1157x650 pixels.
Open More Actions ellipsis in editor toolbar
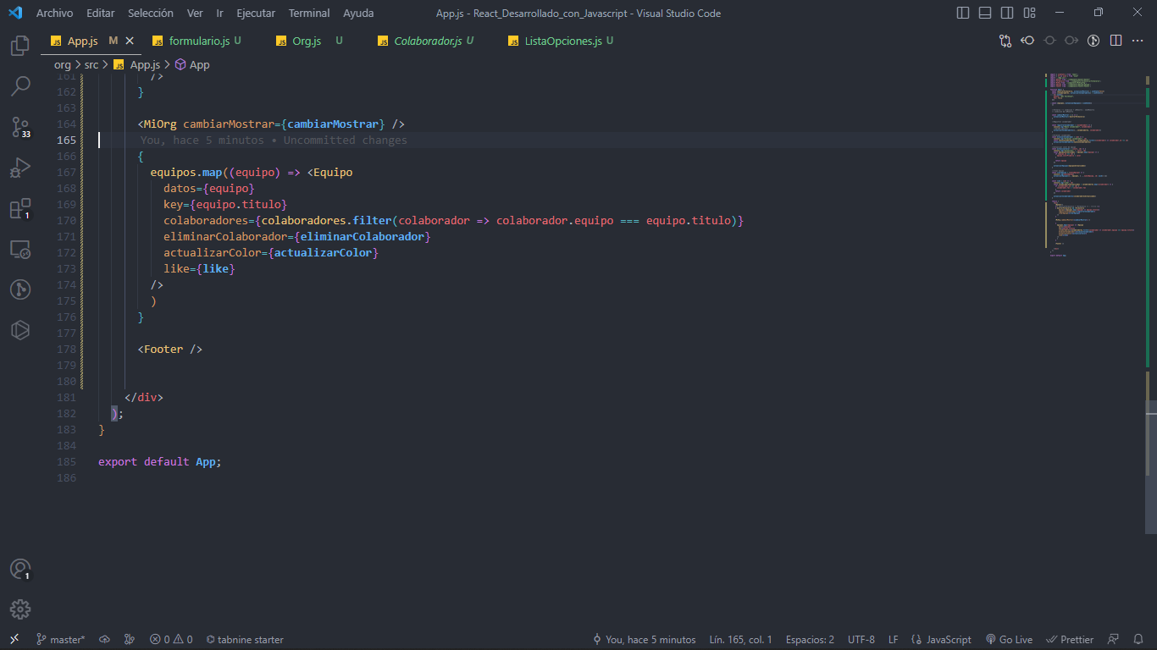pyautogui.click(x=1138, y=41)
